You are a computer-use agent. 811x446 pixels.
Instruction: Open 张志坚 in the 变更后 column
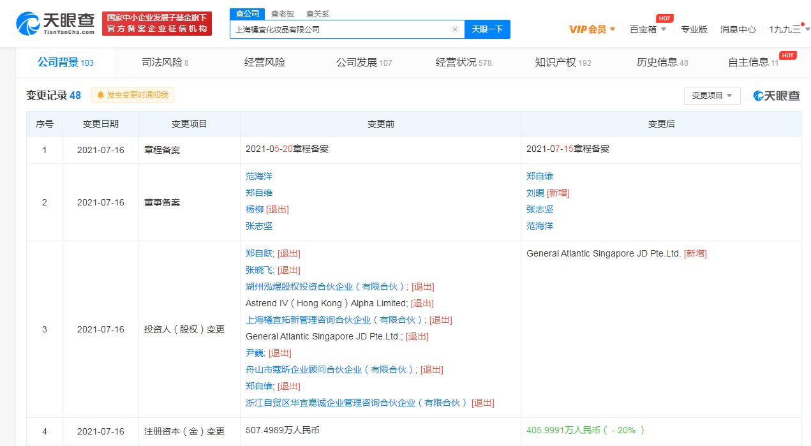[x=540, y=209]
